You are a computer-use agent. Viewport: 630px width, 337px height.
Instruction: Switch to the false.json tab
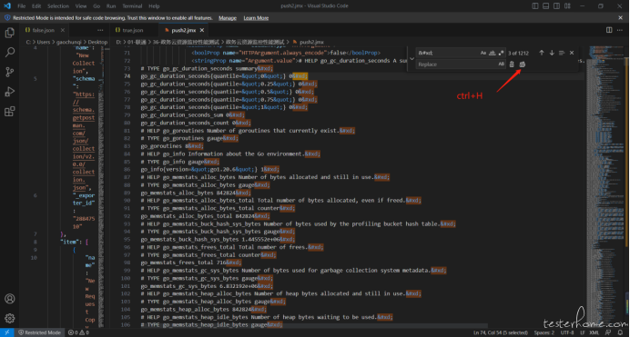(44, 30)
